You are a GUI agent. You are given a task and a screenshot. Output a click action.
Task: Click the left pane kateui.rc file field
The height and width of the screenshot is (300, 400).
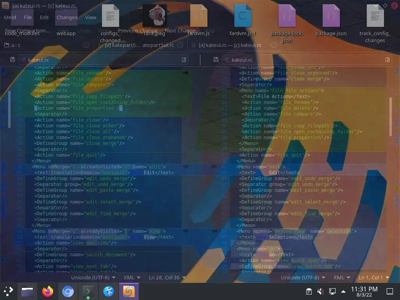(104, 60)
